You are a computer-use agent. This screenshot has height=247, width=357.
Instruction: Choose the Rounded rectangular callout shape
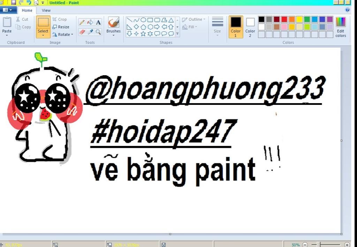point(157,34)
